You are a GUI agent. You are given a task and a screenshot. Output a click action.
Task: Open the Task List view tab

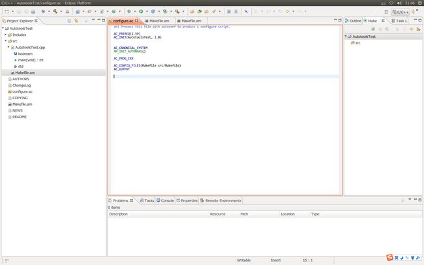coord(399,21)
